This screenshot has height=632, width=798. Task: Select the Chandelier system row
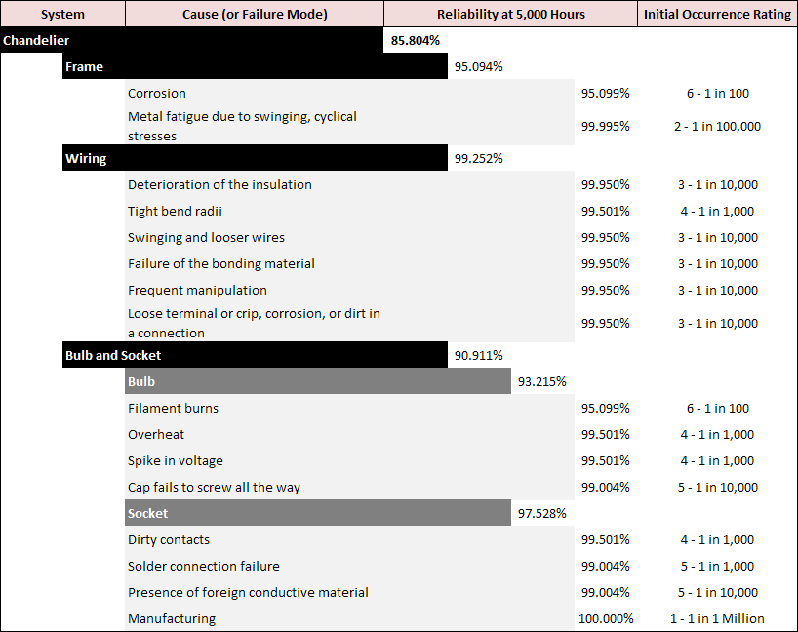(x=192, y=40)
